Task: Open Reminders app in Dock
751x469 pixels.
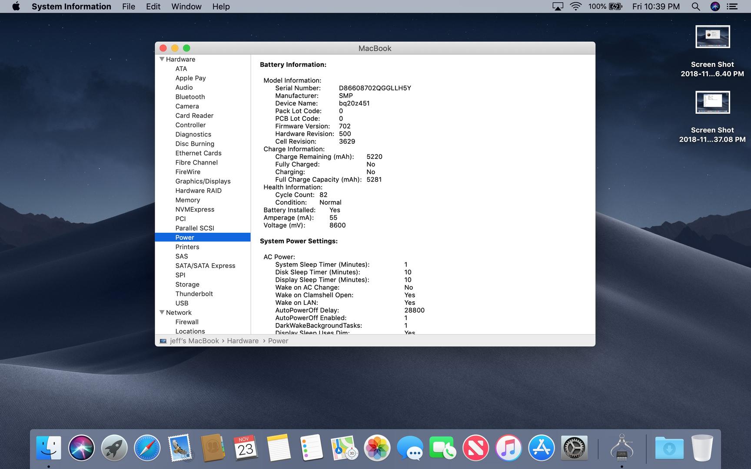Action: tap(311, 448)
